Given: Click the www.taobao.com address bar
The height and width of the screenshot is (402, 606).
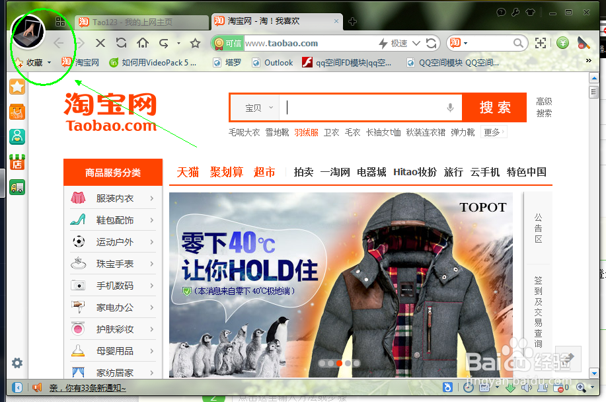Looking at the screenshot, I should coord(309,43).
